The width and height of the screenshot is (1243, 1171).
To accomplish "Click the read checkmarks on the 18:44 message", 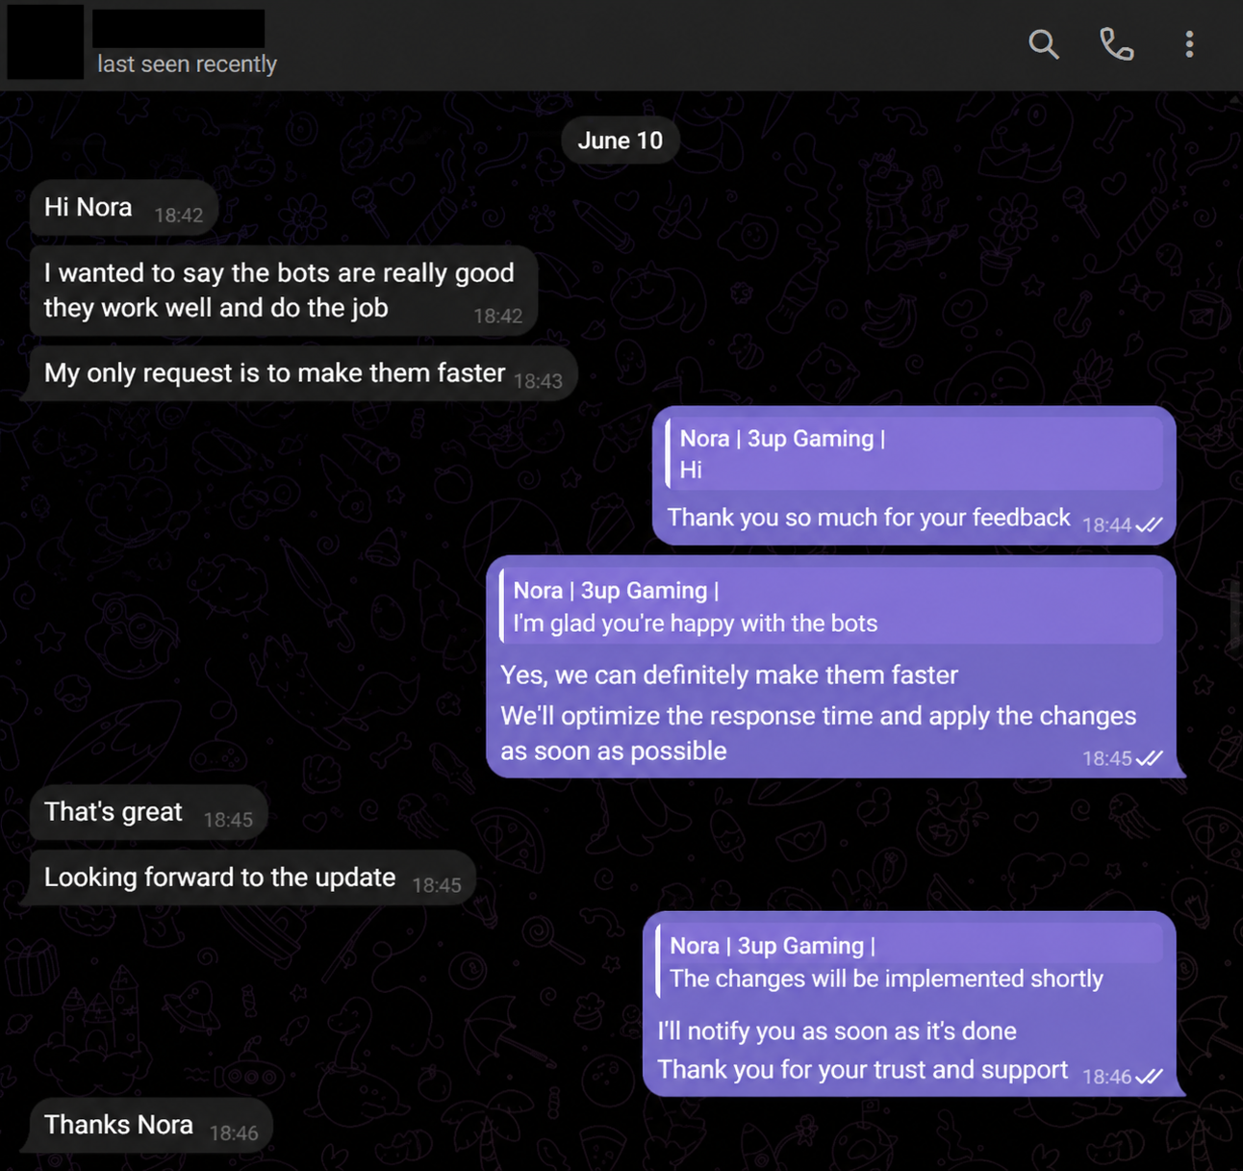I will [1149, 525].
